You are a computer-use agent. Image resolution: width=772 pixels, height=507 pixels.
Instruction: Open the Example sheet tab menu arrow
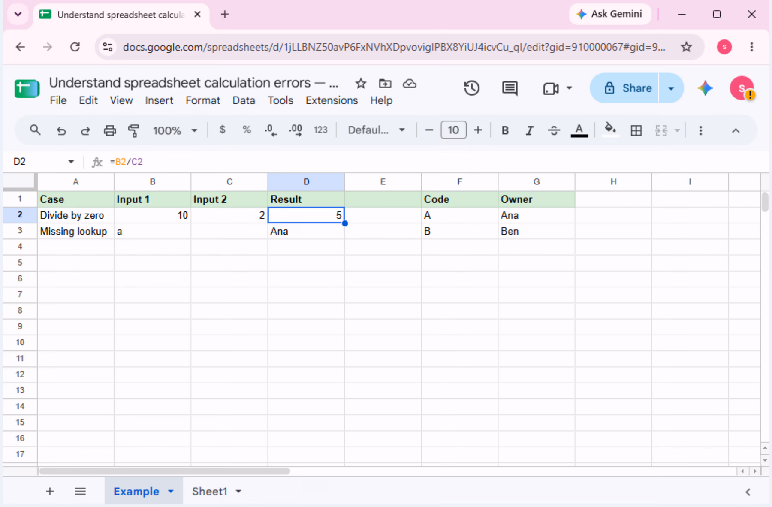(171, 492)
